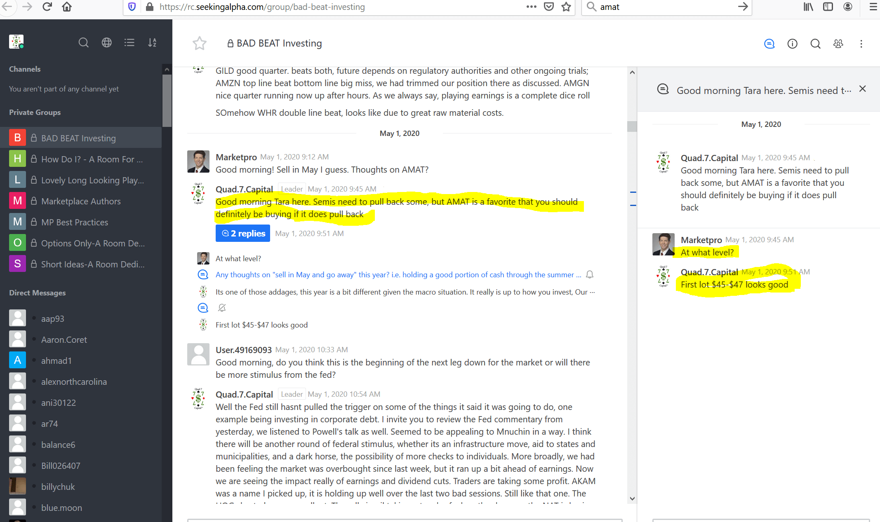Show the room members list
The height and width of the screenshot is (522, 880).
(838, 44)
